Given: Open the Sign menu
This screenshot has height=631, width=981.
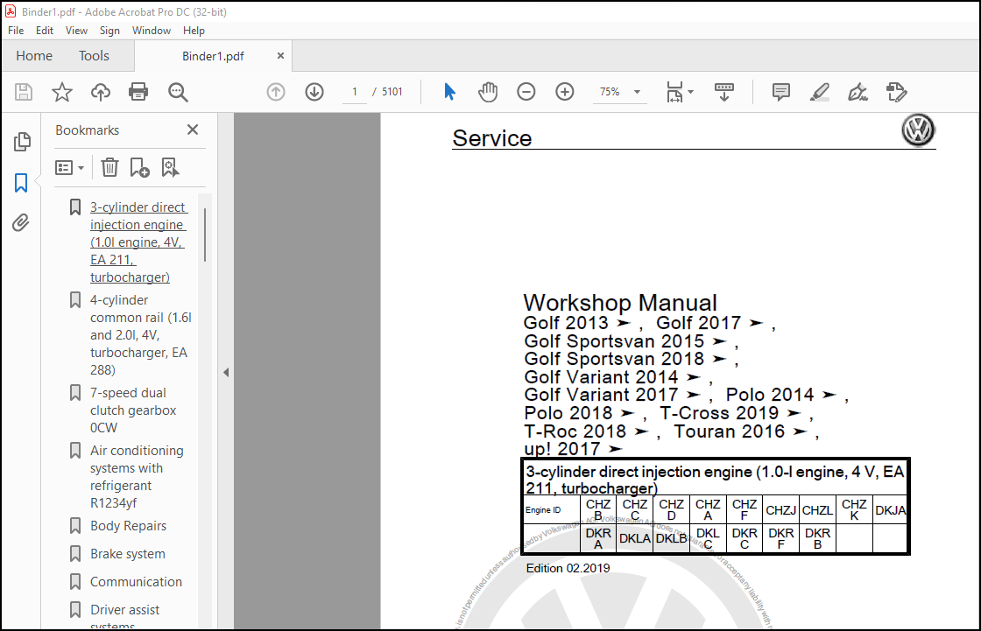Looking at the screenshot, I should click(109, 30).
